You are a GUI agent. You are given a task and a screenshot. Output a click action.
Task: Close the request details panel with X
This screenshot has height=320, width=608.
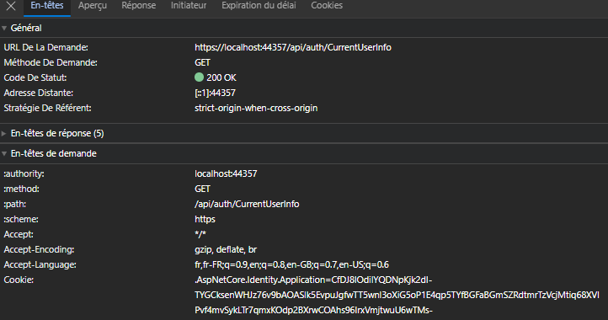[x=11, y=6]
